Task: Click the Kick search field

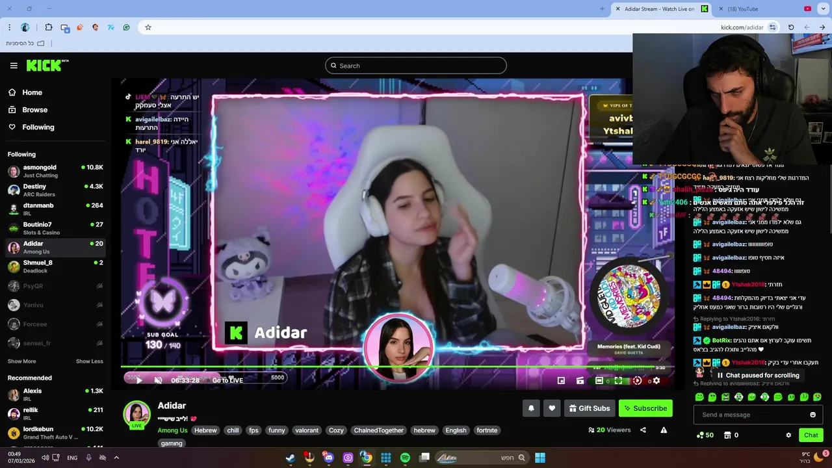Action: click(x=416, y=66)
